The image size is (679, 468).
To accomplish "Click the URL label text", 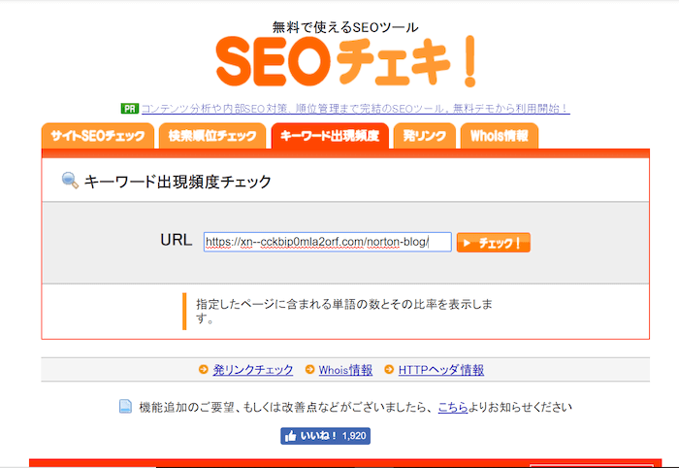I will point(177,240).
